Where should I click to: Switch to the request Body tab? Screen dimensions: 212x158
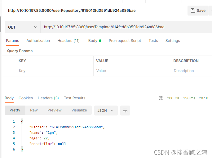(x=95, y=41)
